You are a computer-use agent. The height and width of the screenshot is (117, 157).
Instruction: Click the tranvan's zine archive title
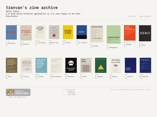pos(32,8)
